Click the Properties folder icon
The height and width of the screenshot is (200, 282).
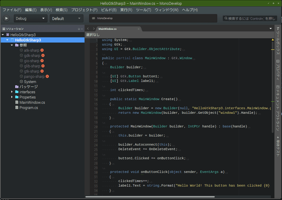click(17, 97)
